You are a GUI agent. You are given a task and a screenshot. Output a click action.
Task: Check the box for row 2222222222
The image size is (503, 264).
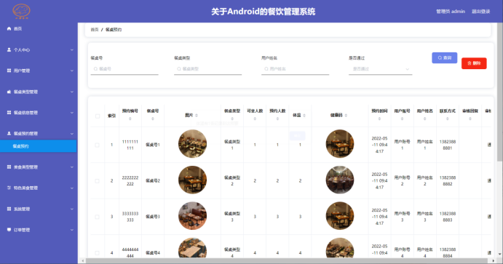[98, 181]
